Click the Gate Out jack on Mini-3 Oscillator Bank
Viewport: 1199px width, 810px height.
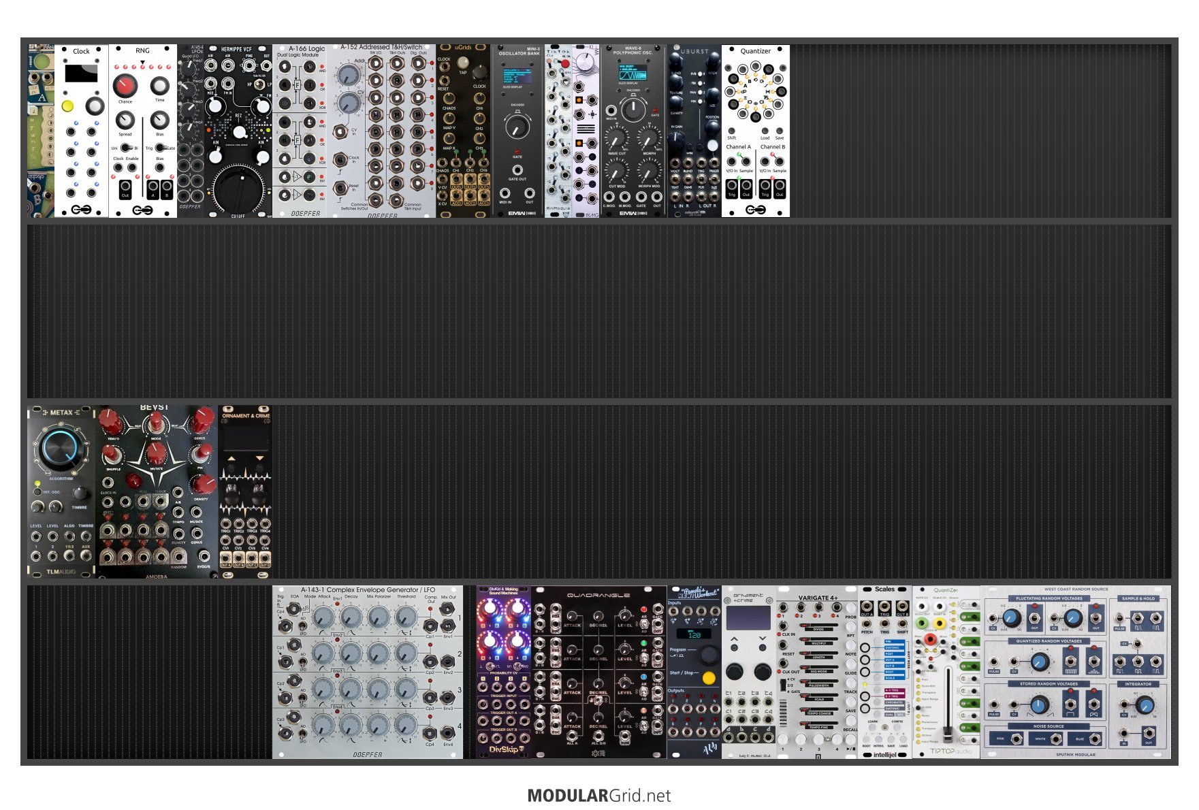[517, 169]
